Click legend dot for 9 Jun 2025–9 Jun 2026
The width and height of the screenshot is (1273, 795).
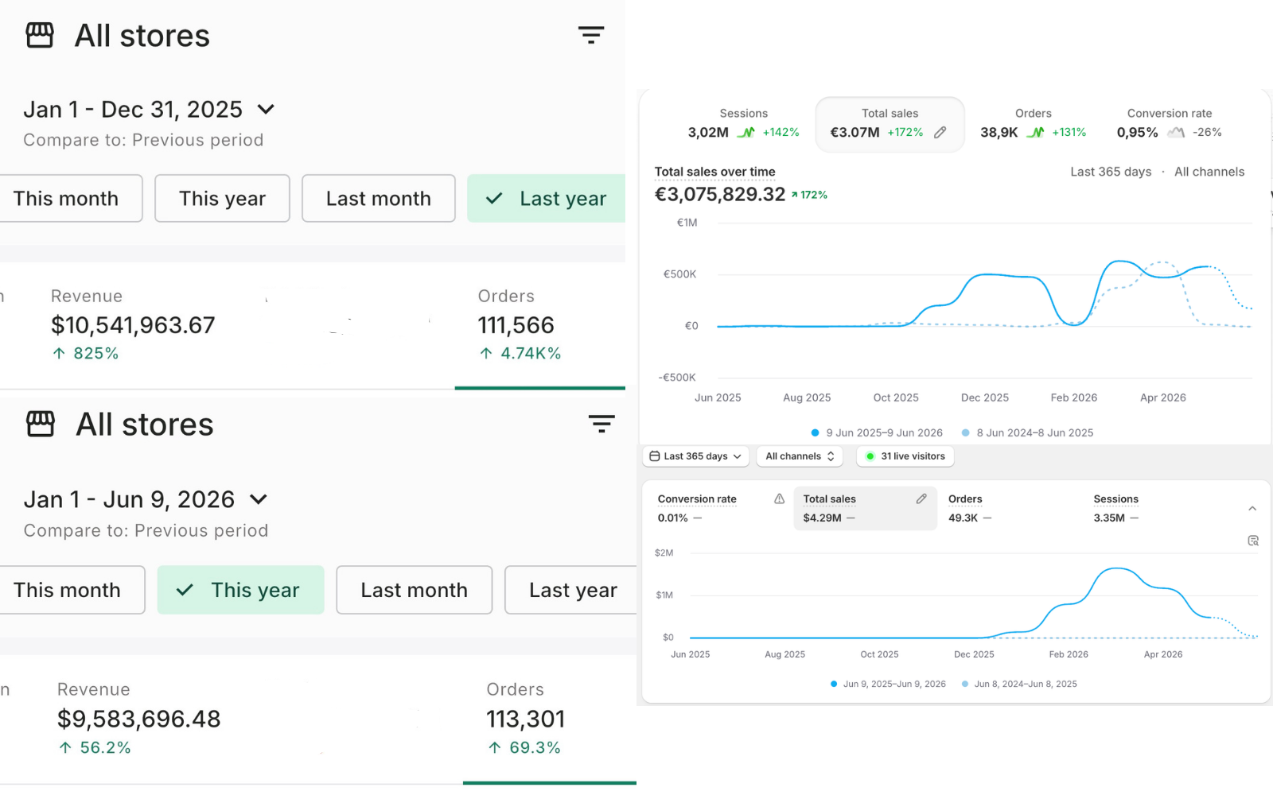point(815,433)
